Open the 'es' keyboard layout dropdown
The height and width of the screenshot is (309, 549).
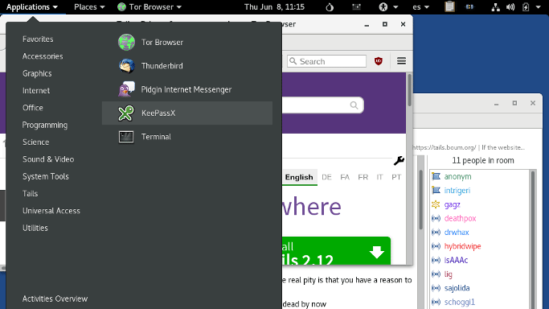pyautogui.click(x=420, y=7)
